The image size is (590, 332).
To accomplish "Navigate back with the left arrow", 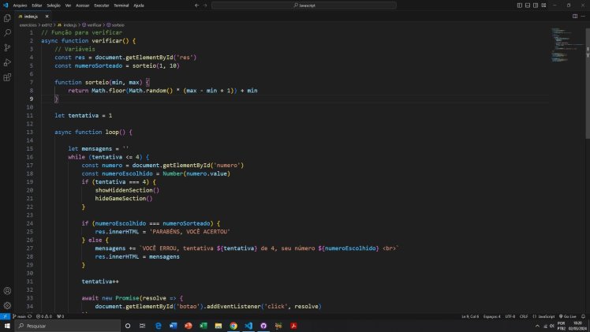I will coord(196,6).
